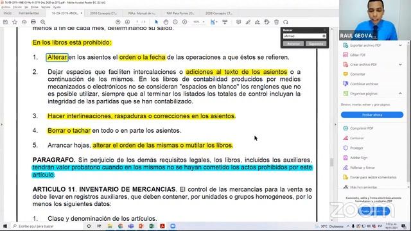Screen dimensions: 411x231
Task: Open Exportar archivo PDF tool
Action: pyautogui.click(x=365, y=46)
